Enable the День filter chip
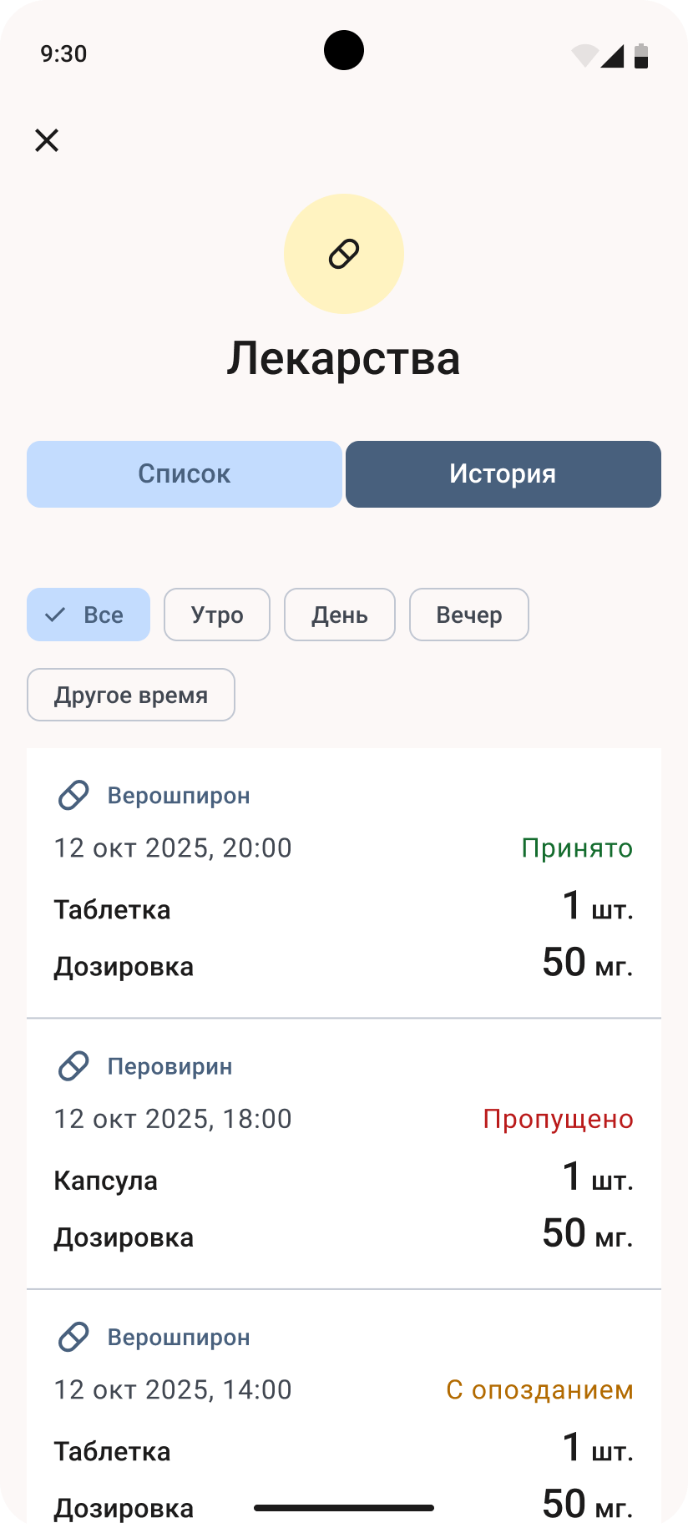The width and height of the screenshot is (688, 1528). pyautogui.click(x=340, y=615)
